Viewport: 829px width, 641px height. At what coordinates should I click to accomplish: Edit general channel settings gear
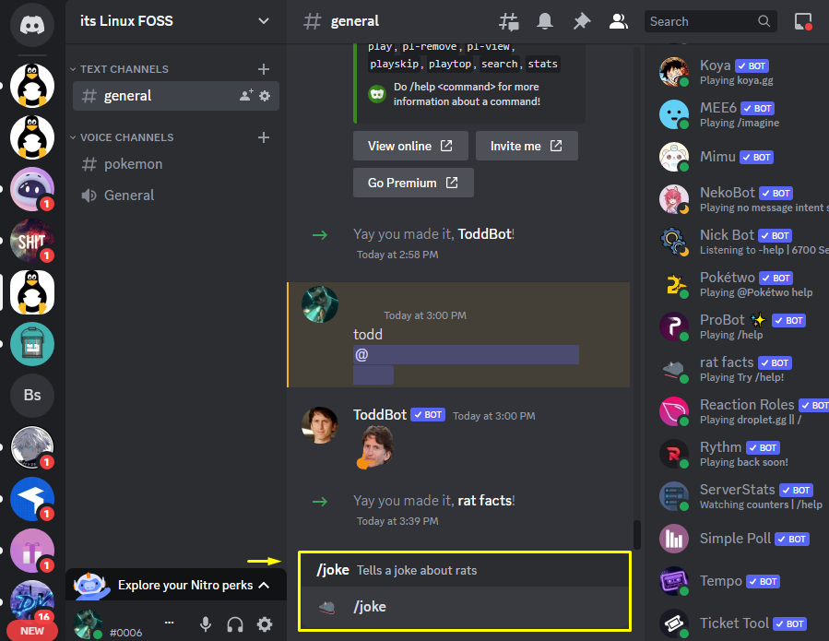point(265,96)
